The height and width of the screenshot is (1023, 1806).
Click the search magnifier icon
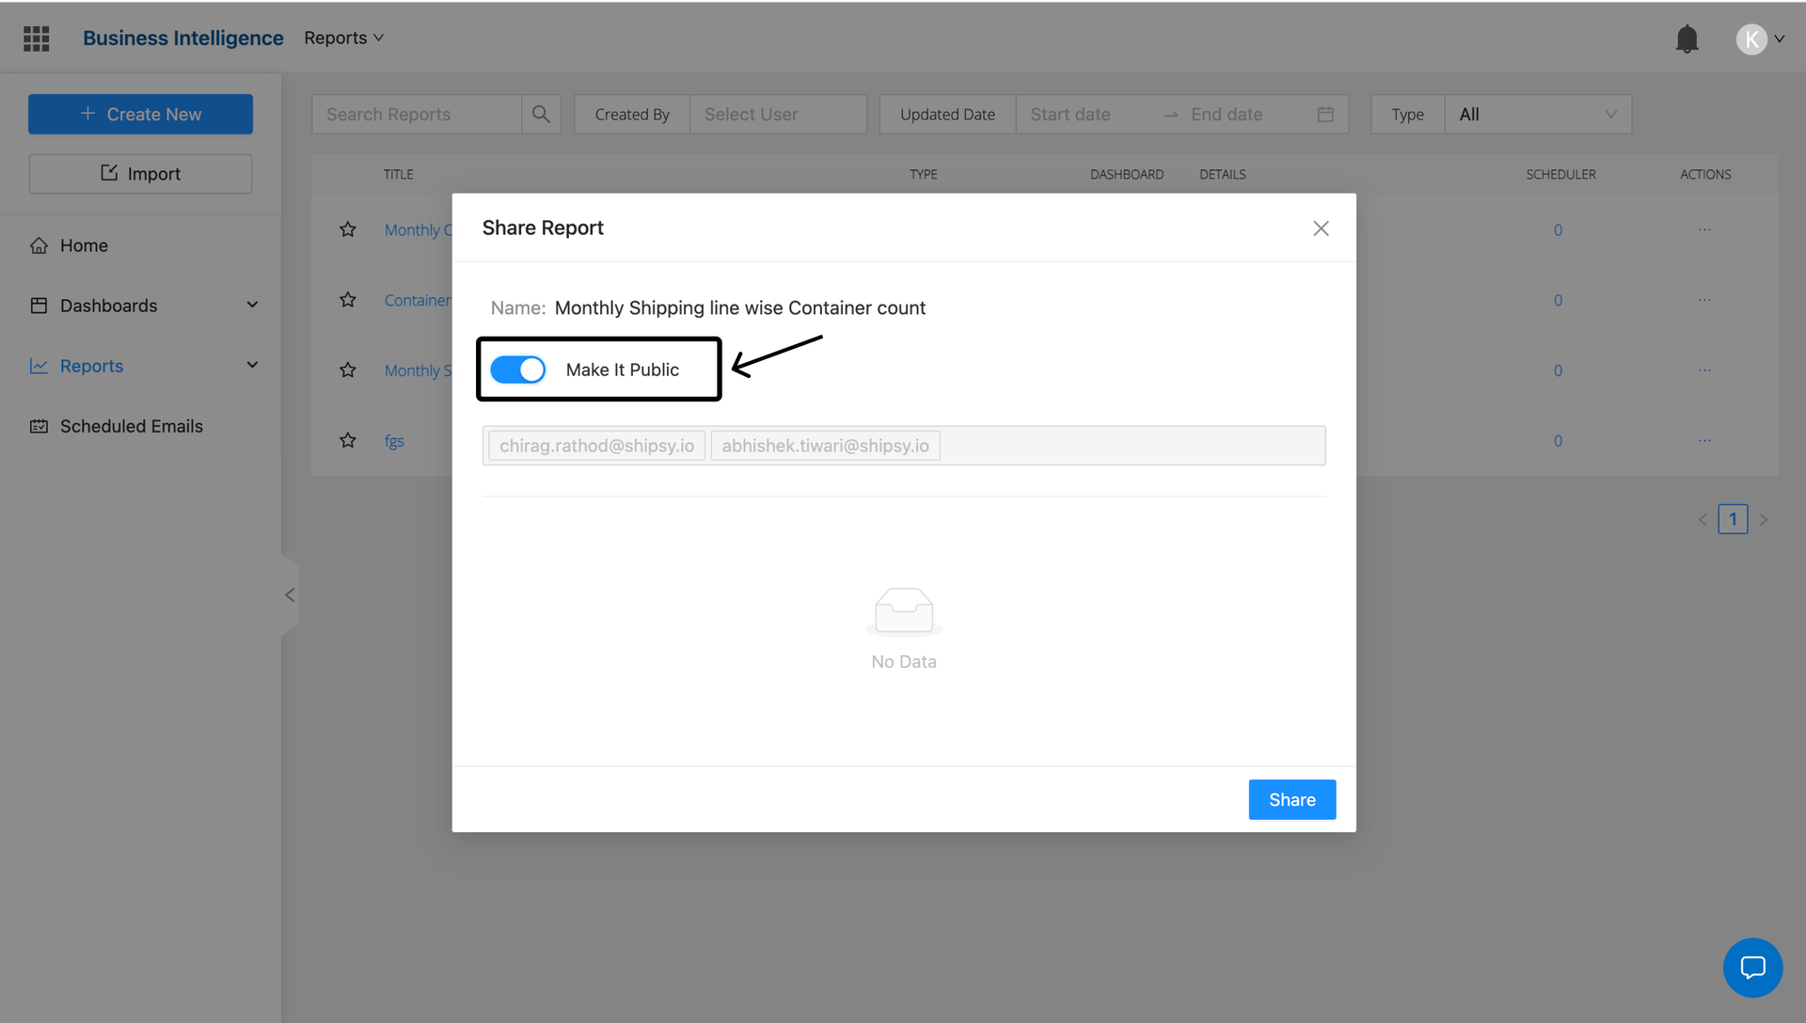pyautogui.click(x=541, y=114)
